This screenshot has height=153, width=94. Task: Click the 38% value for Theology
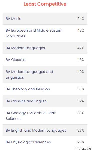coord(81,89)
